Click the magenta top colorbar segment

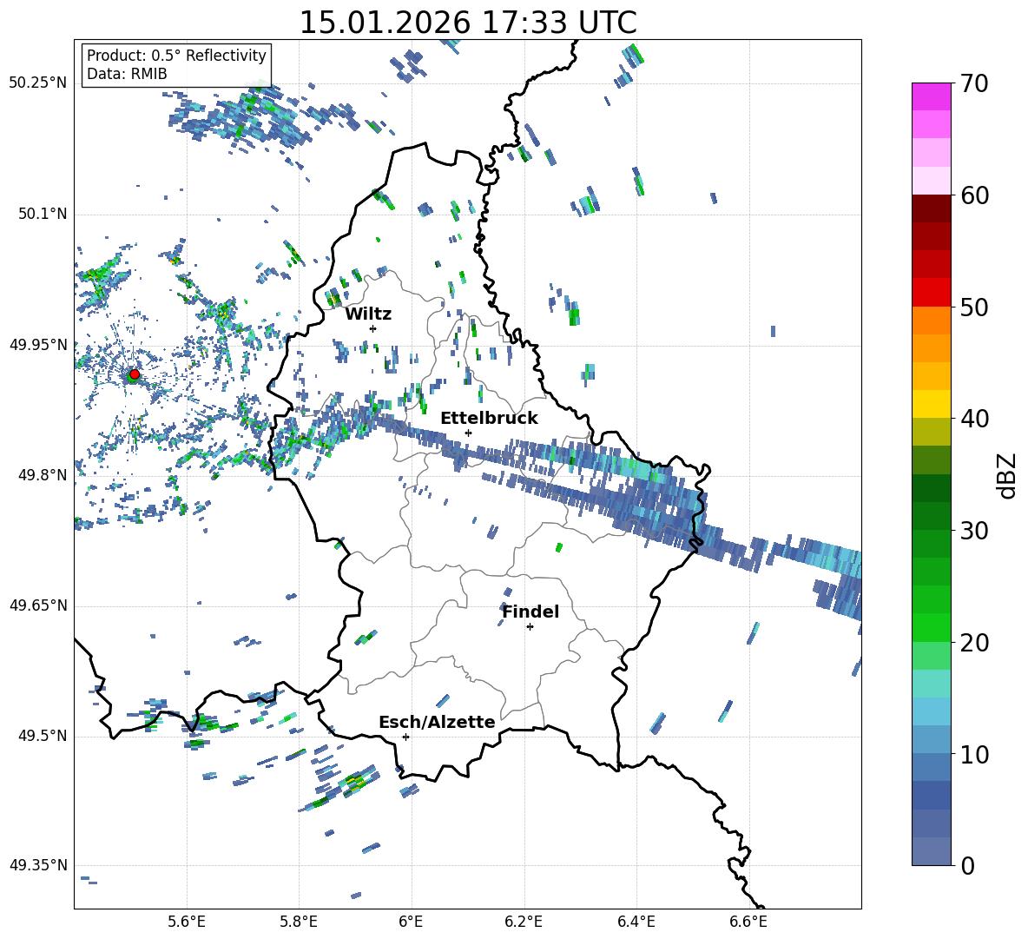point(931,96)
